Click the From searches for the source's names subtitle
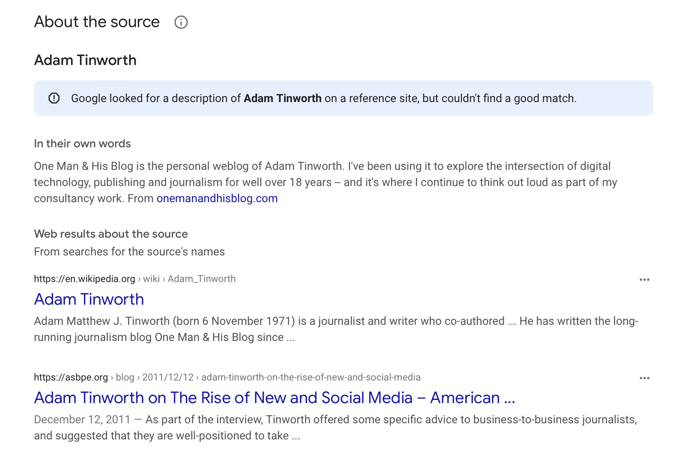 point(129,252)
